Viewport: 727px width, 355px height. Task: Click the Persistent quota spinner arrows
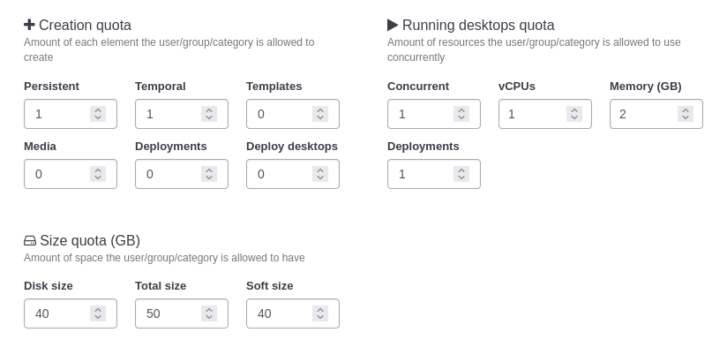click(98, 114)
